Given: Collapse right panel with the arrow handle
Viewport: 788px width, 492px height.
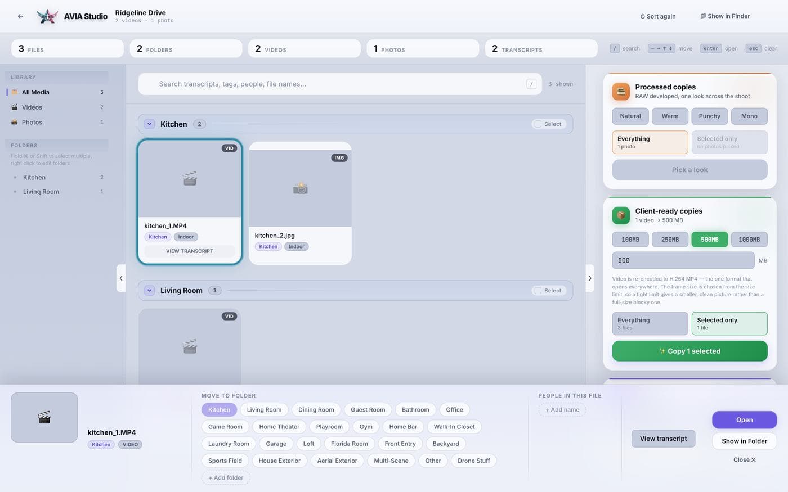Looking at the screenshot, I should [590, 278].
